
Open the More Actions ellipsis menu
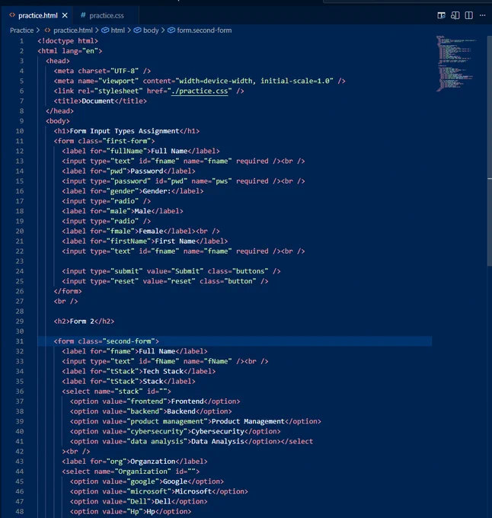pos(482,15)
